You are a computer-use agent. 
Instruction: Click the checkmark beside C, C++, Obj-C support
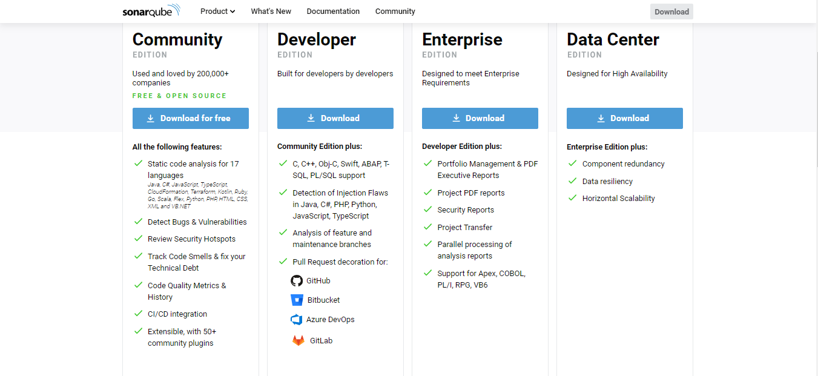283,163
